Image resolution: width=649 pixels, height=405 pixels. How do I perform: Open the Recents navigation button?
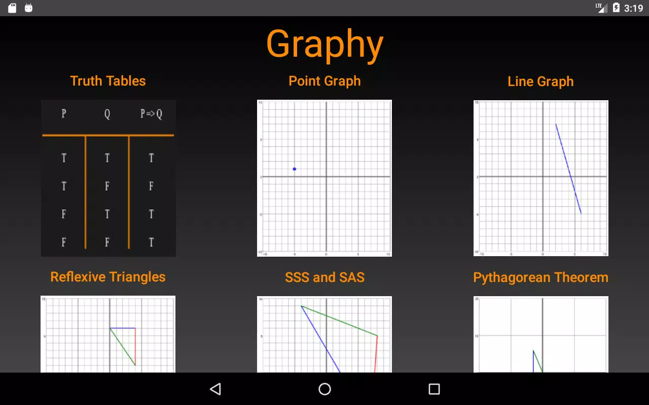[x=434, y=389]
